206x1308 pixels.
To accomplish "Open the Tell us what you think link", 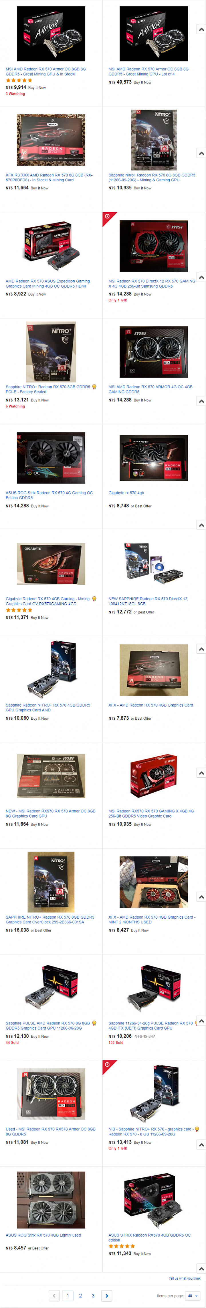I will [184, 1278].
